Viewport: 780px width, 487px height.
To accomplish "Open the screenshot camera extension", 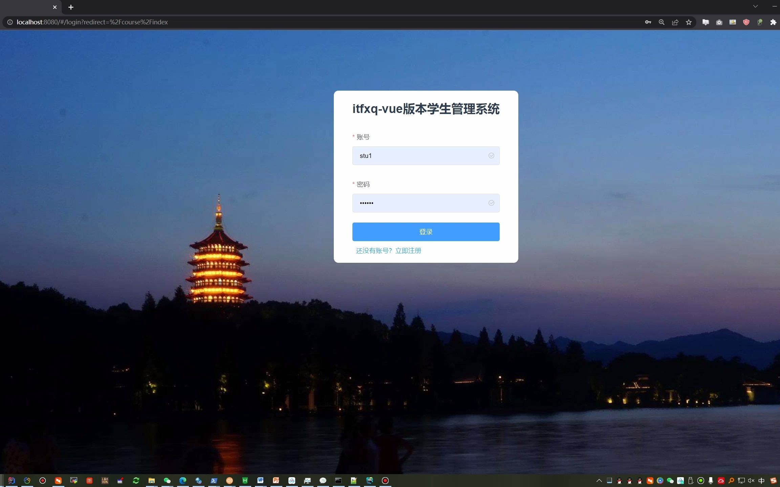I will pyautogui.click(x=719, y=22).
